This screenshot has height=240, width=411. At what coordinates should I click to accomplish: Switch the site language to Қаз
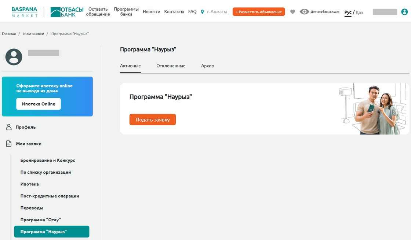pyautogui.click(x=360, y=12)
